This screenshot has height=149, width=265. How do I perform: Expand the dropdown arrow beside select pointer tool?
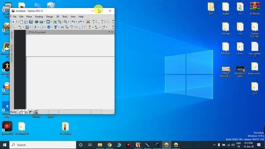coord(17,22)
